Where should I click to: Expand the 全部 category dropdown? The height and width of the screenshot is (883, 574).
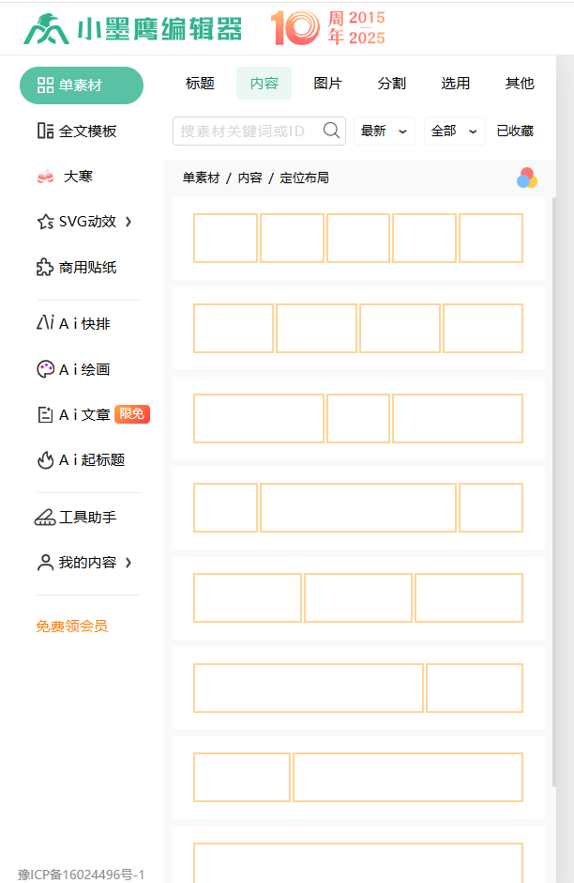(x=454, y=131)
